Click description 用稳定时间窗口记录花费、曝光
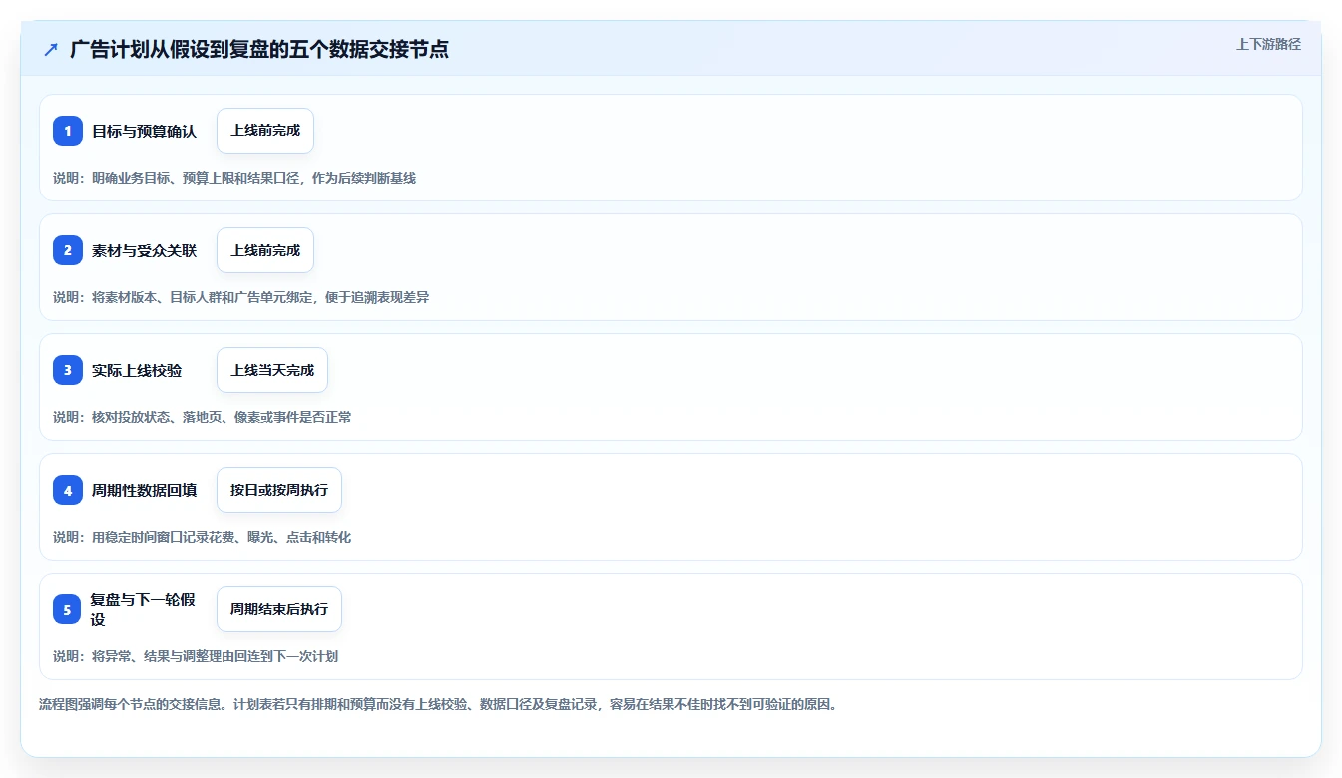This screenshot has height=778, width=1342. pyautogui.click(x=203, y=537)
